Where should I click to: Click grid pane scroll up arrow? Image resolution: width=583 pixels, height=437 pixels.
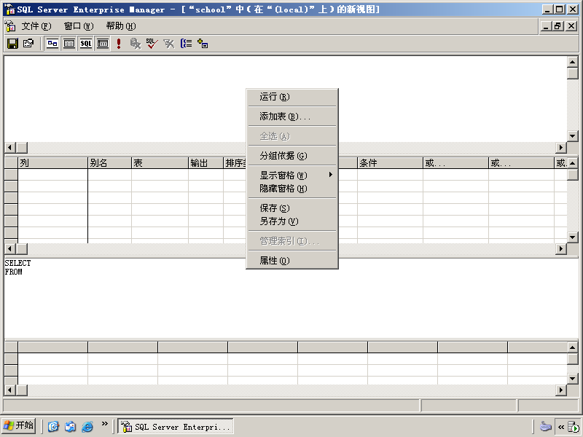click(573, 162)
